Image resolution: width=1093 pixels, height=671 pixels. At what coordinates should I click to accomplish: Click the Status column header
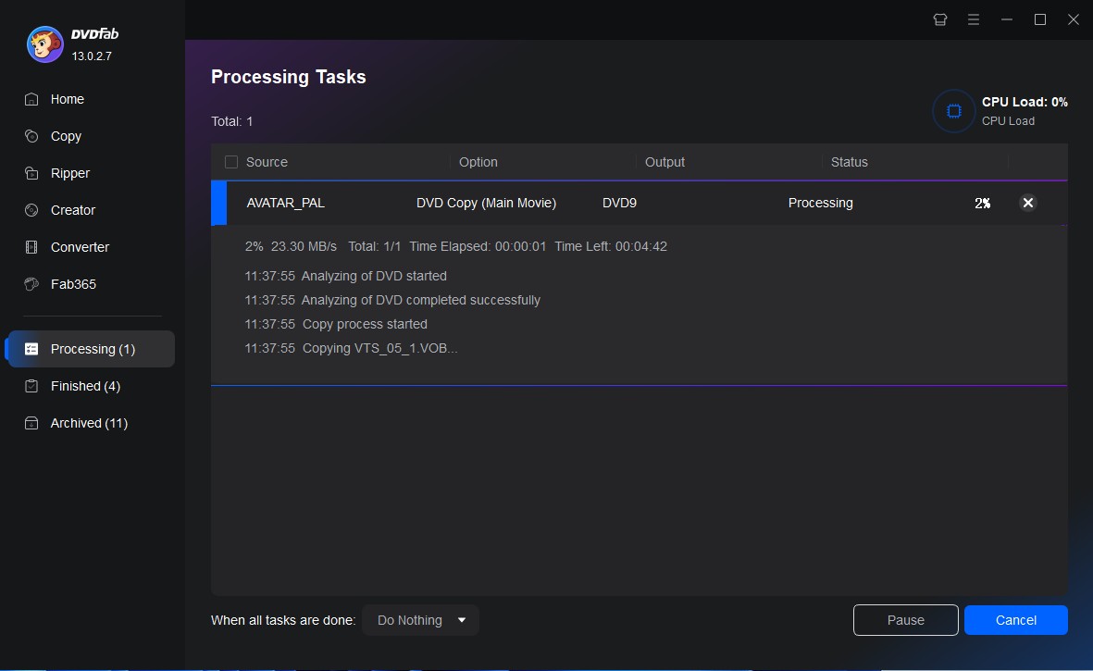click(x=849, y=162)
